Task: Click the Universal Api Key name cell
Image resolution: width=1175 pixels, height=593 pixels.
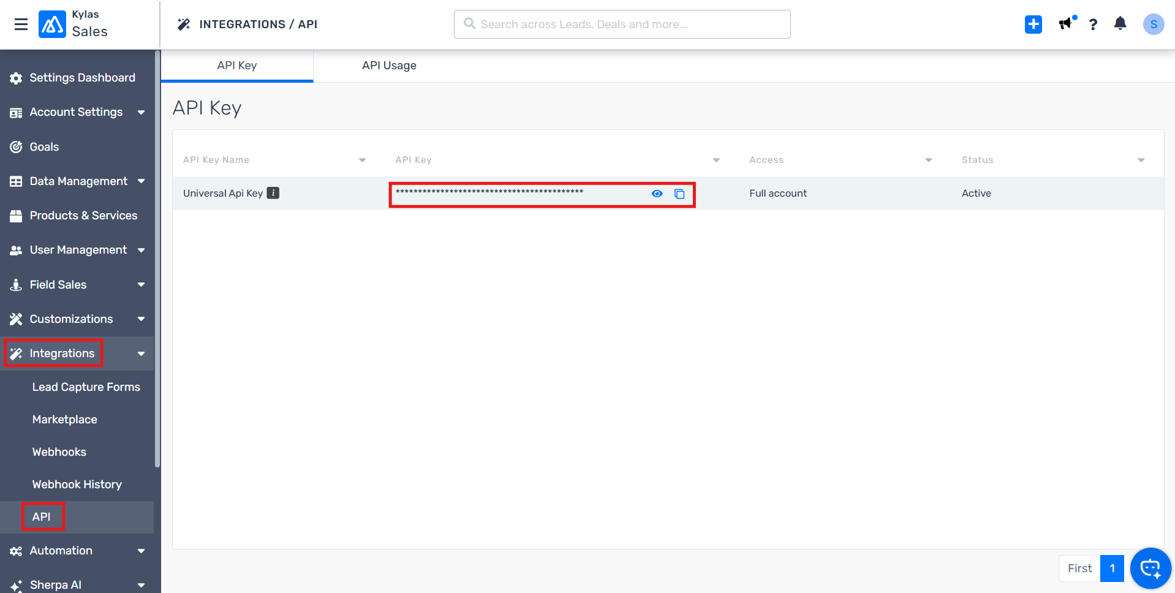Action: tap(223, 194)
